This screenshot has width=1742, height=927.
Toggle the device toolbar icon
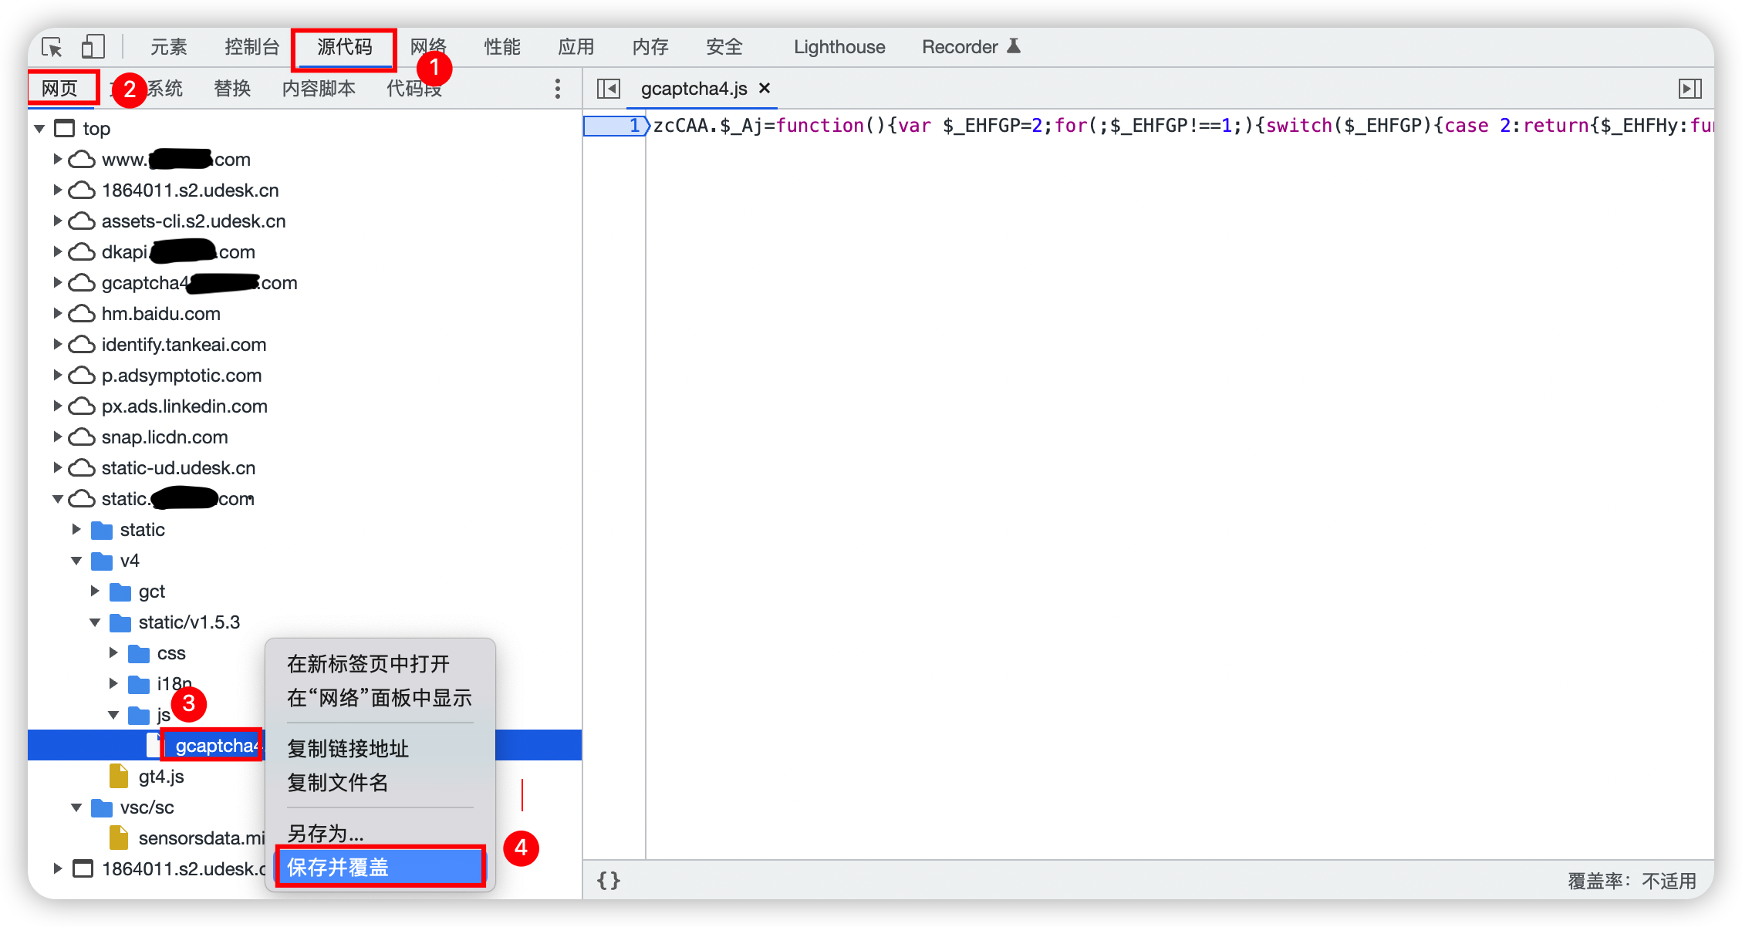[x=93, y=47]
